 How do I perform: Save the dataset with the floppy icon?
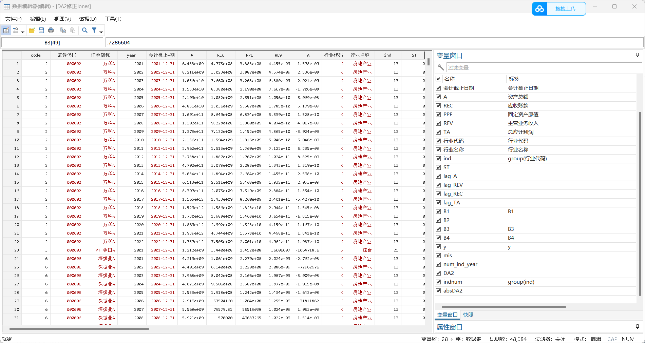pos(41,31)
